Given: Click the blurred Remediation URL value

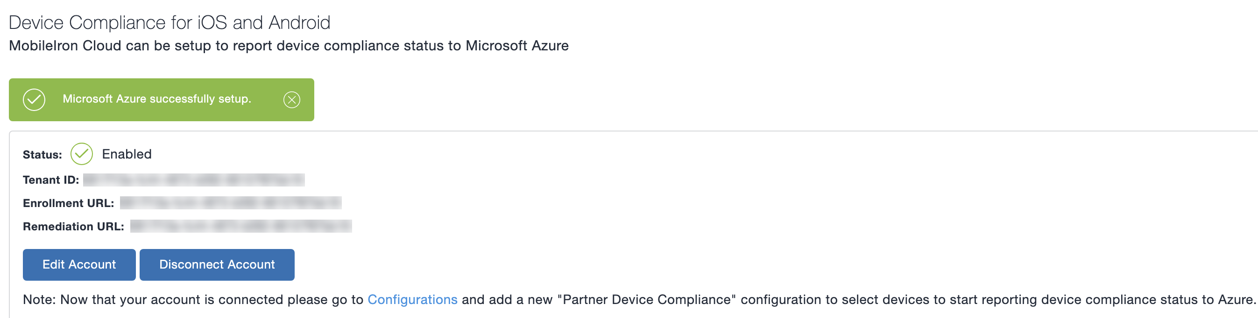Looking at the screenshot, I should 241,226.
